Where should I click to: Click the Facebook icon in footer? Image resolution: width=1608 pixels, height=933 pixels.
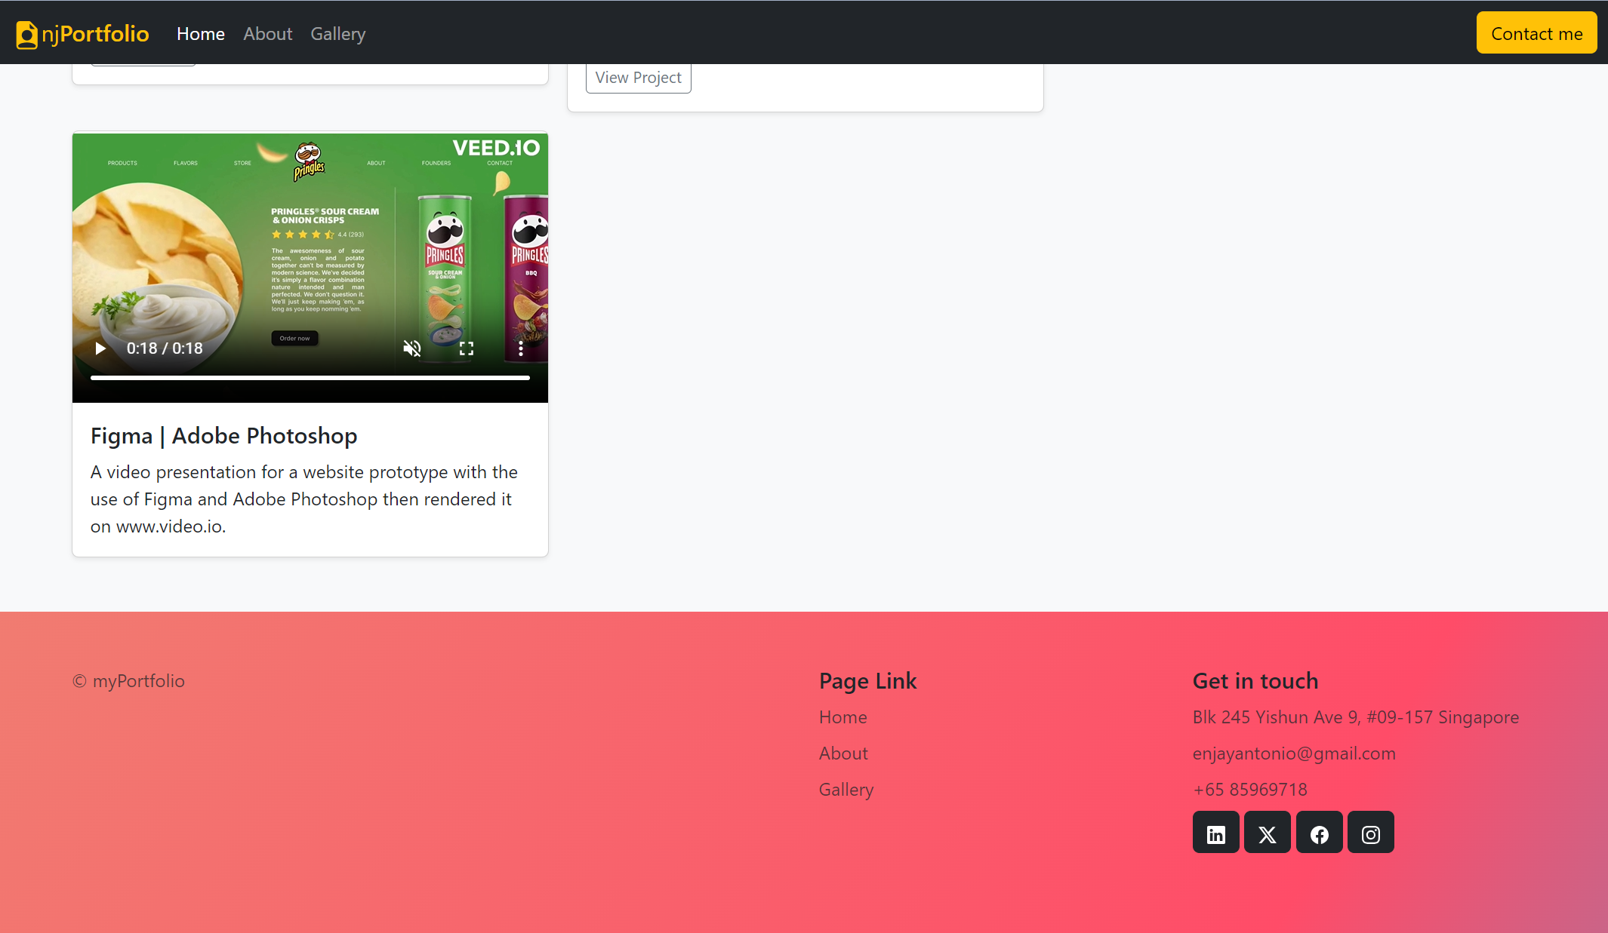pos(1319,833)
